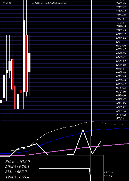Click the 640.98 price axis label
The image size is (129, 181).
click(x=121, y=72)
